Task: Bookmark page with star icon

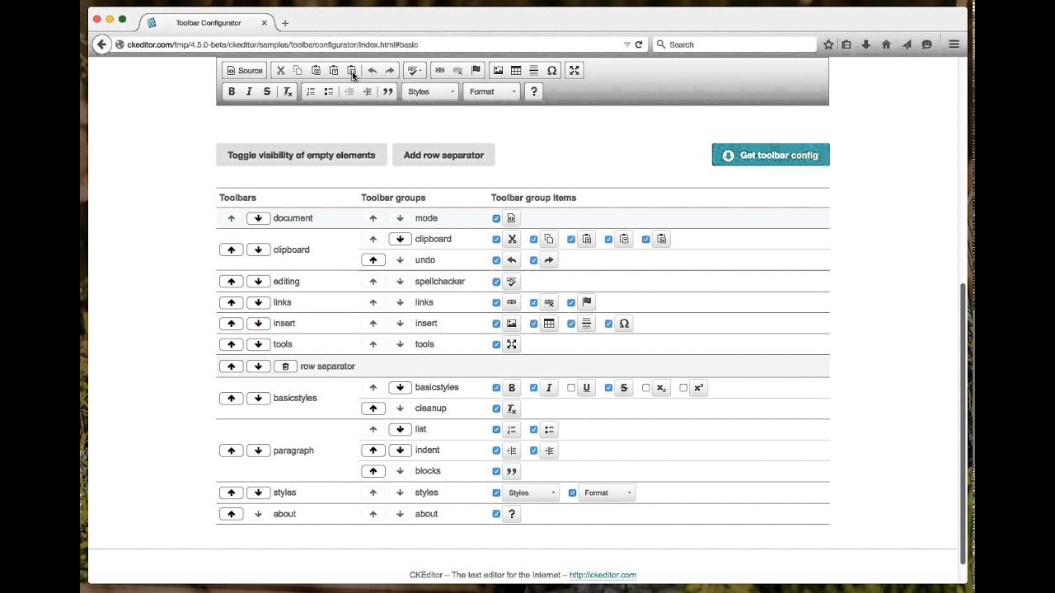Action: [x=828, y=44]
